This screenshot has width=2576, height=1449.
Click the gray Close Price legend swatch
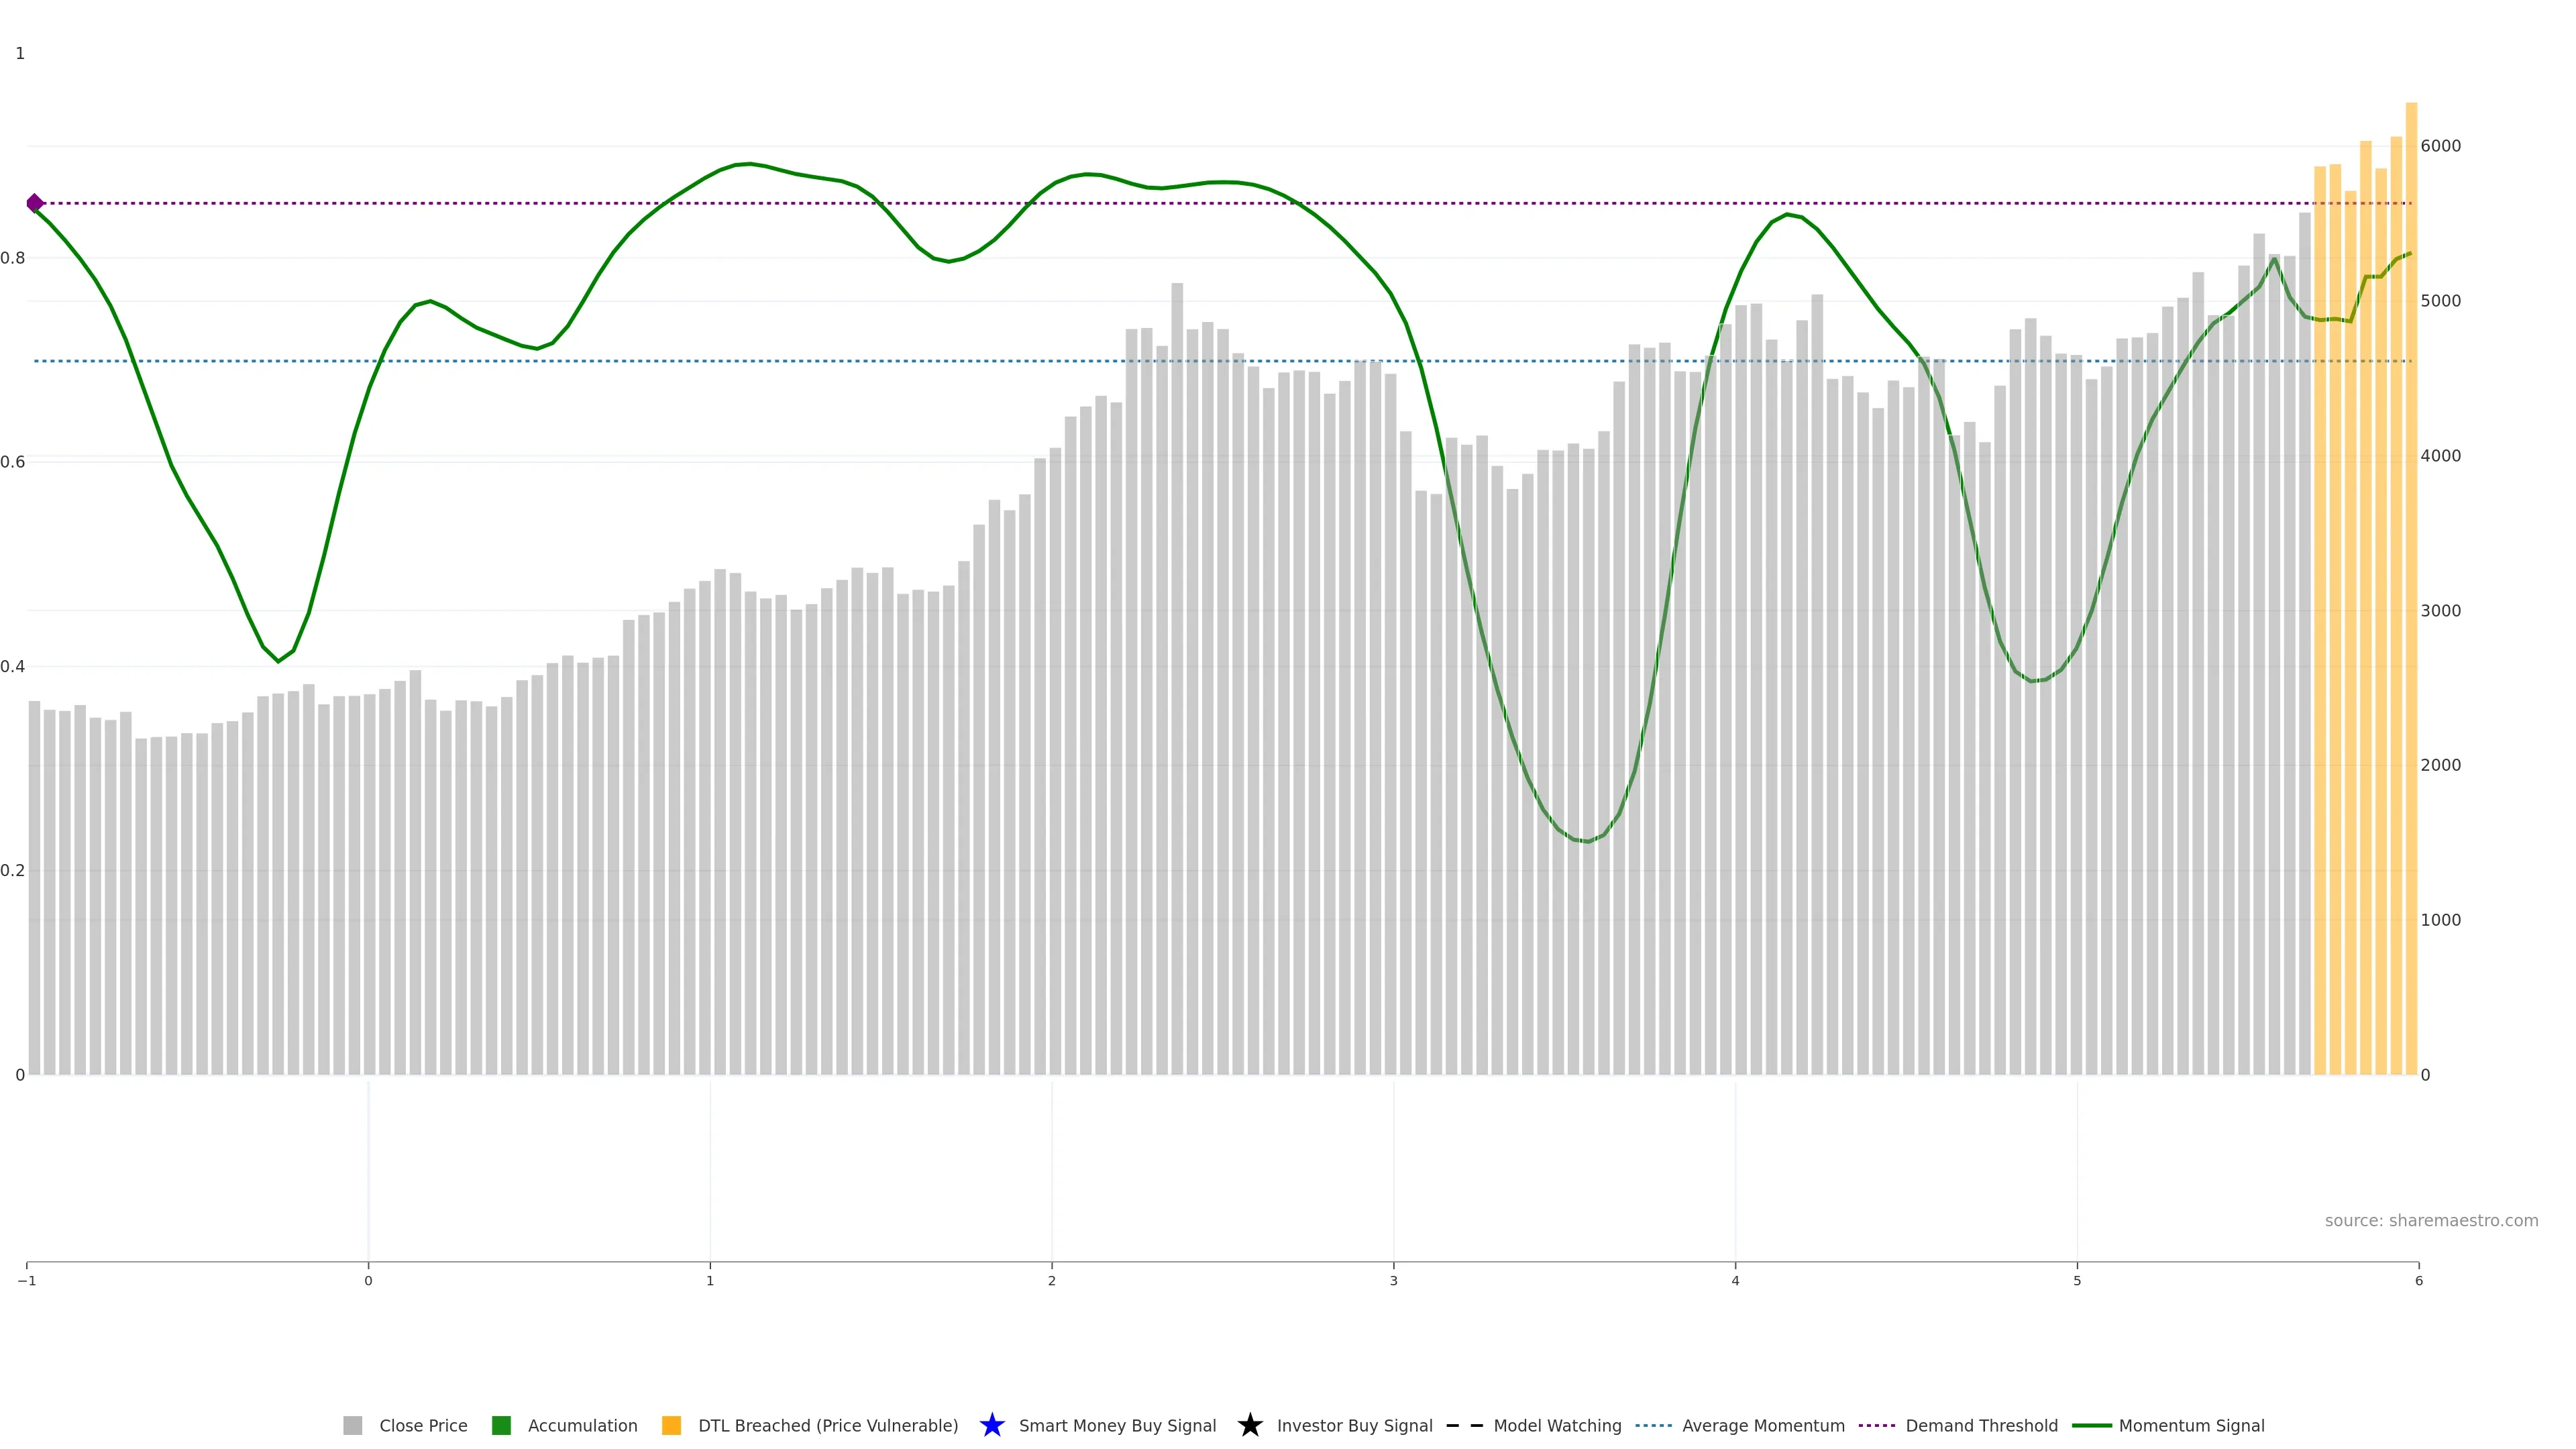click(352, 1425)
